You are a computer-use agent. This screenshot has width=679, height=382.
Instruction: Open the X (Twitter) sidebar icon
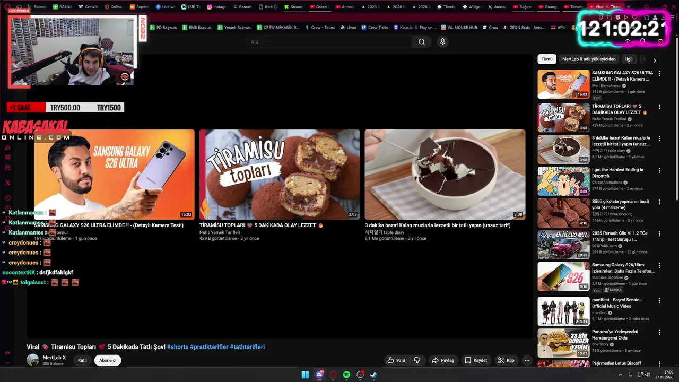pos(7,183)
